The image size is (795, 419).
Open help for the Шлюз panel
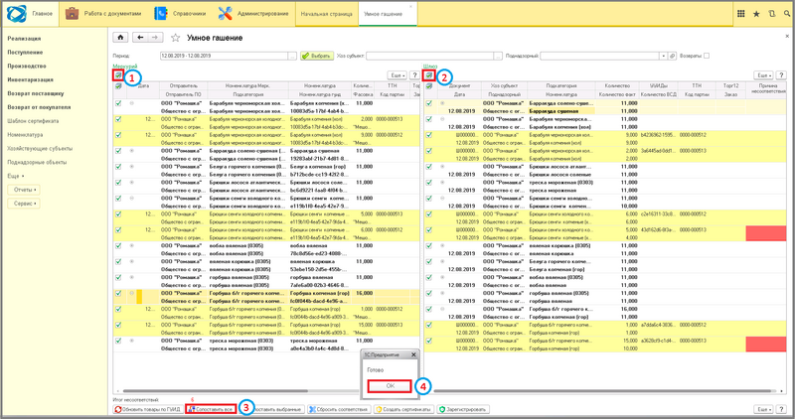(x=781, y=75)
